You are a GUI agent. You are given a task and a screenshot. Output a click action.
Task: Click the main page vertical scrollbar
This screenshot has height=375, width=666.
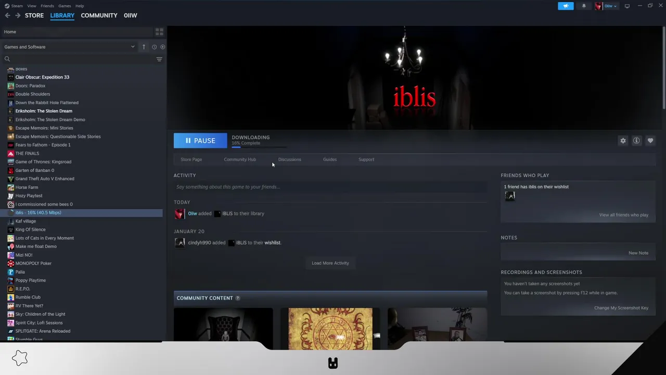pyautogui.click(x=664, y=68)
